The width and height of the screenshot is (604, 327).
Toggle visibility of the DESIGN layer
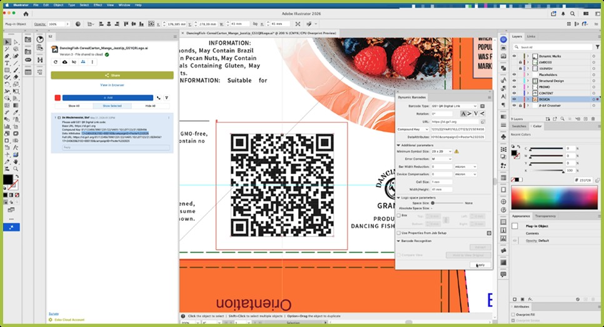tap(514, 99)
